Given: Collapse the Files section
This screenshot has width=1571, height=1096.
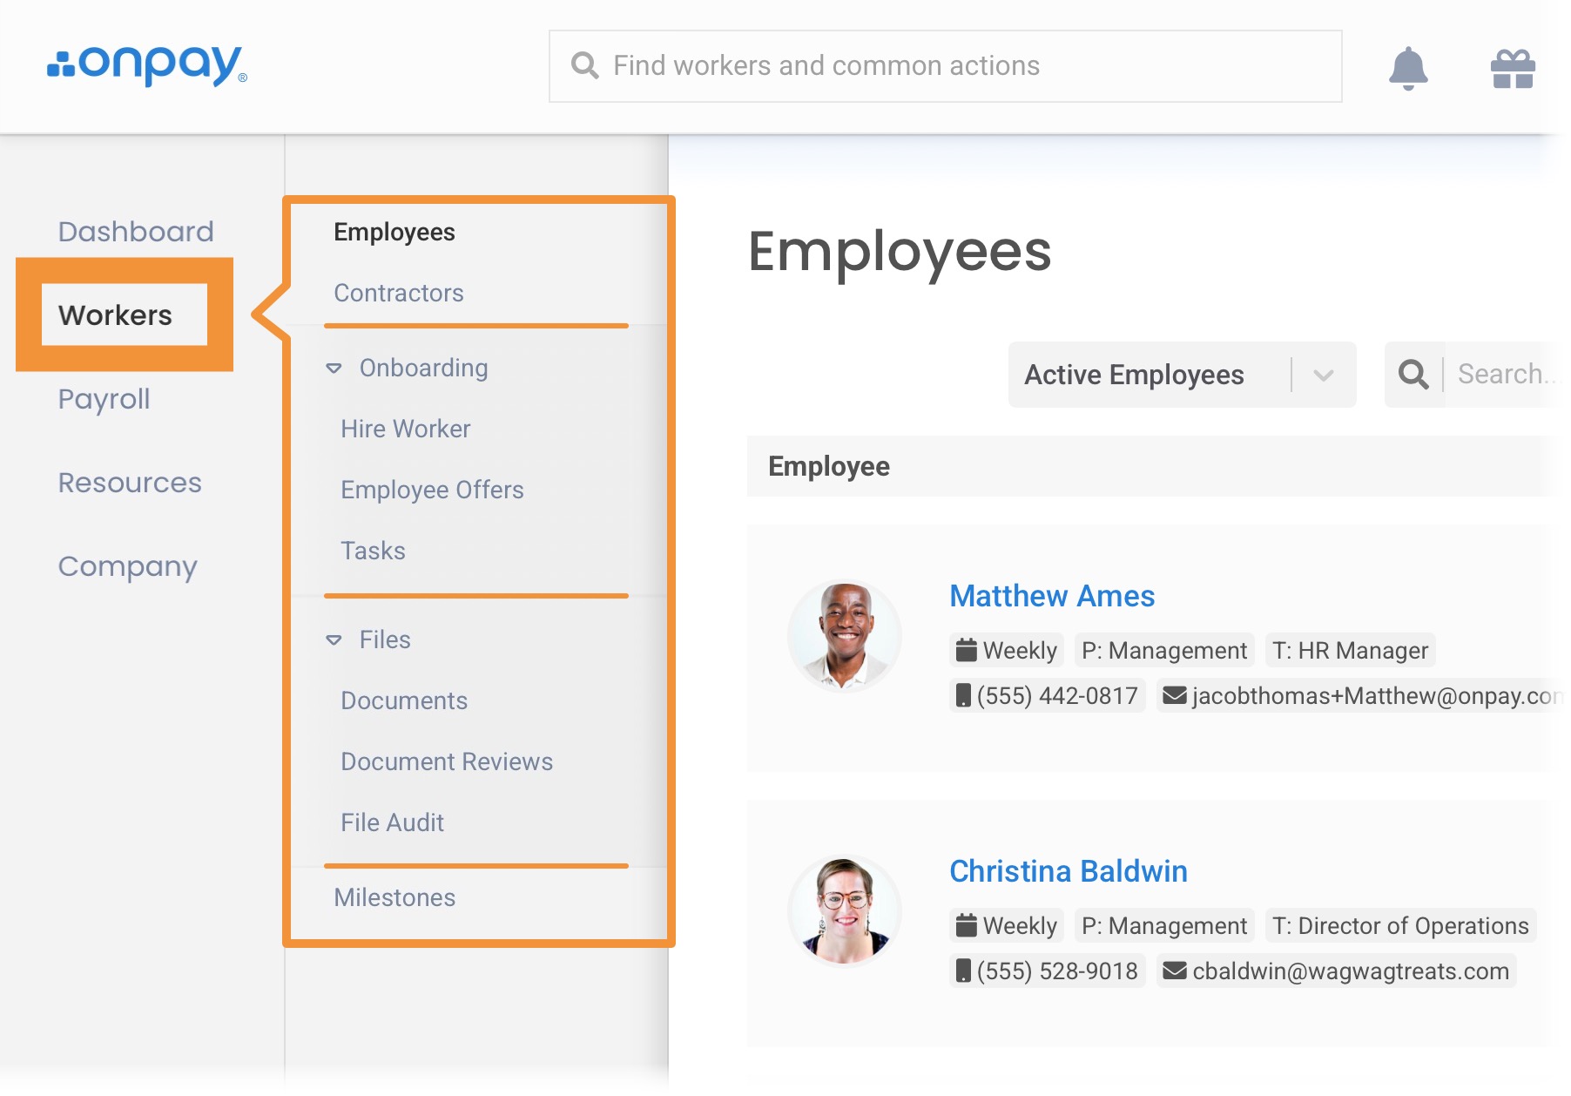Looking at the screenshot, I should tap(334, 640).
